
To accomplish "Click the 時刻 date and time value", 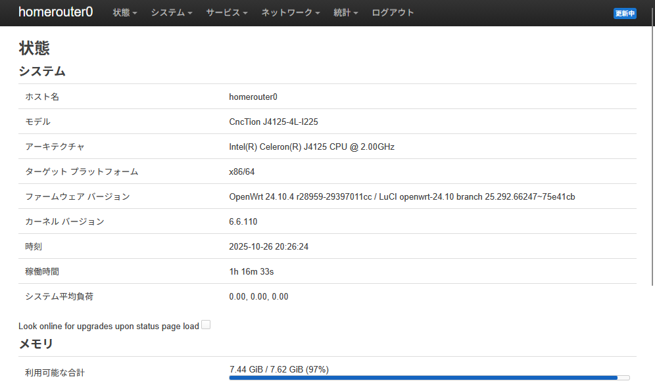I will click(268, 246).
